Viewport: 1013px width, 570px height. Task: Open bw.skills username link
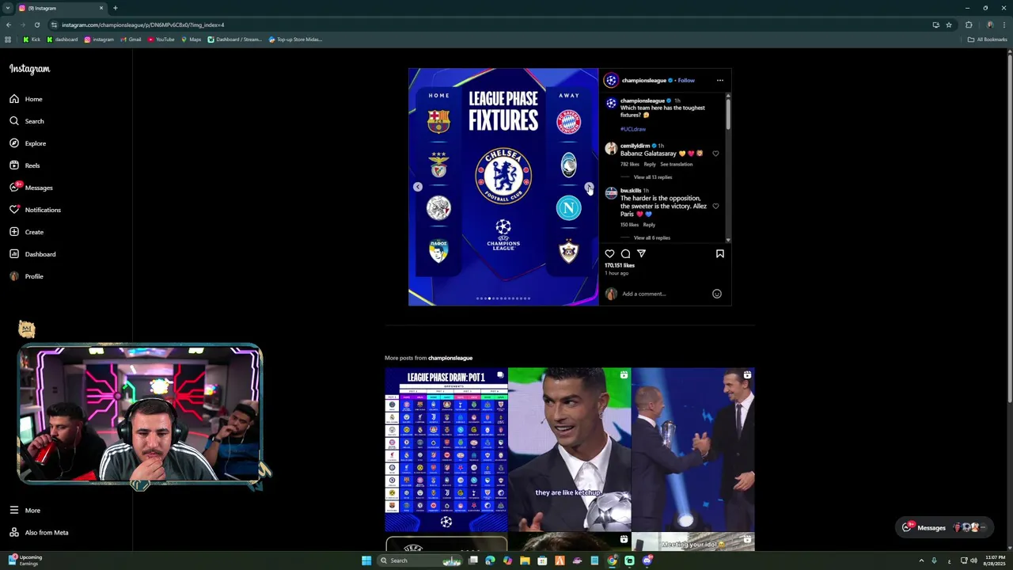631,191
